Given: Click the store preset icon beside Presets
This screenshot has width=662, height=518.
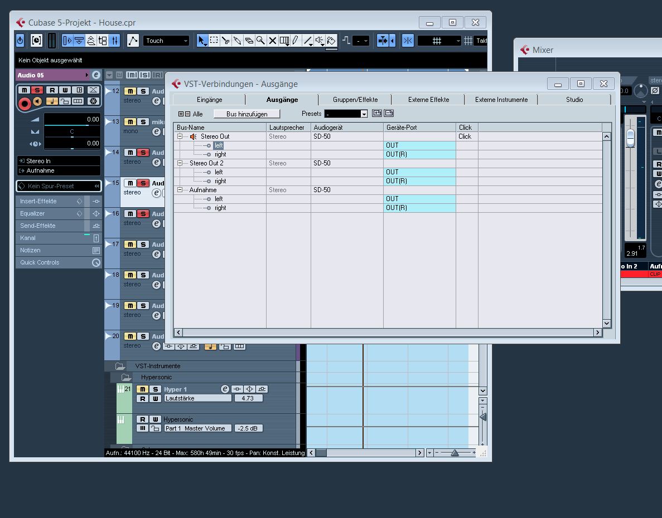Looking at the screenshot, I should point(377,114).
